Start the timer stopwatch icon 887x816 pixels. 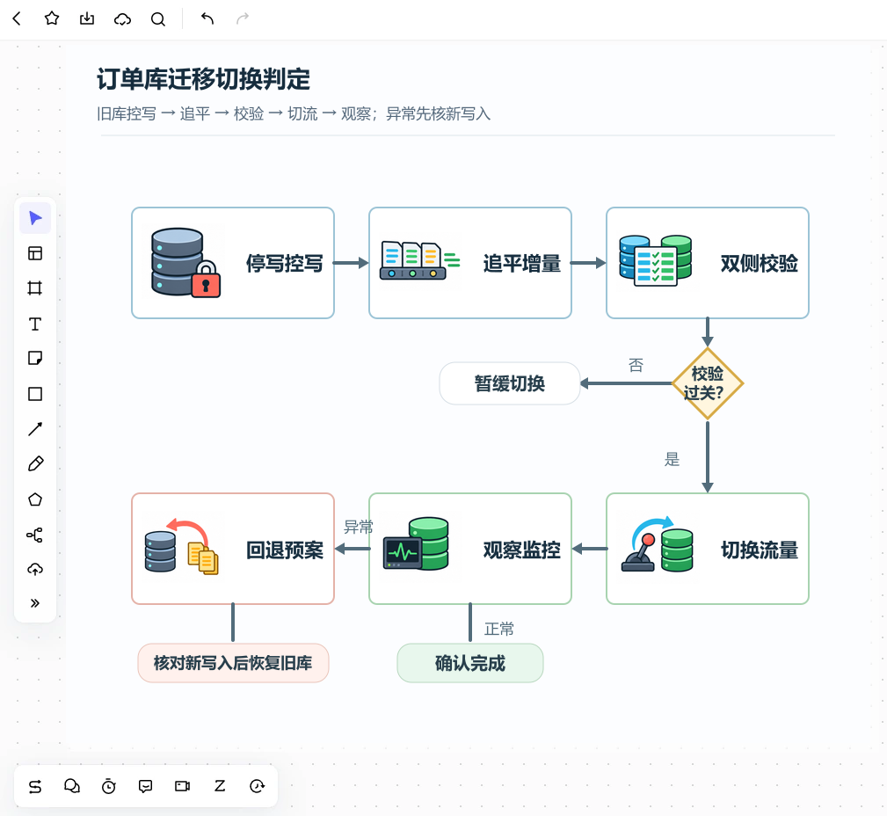[109, 787]
